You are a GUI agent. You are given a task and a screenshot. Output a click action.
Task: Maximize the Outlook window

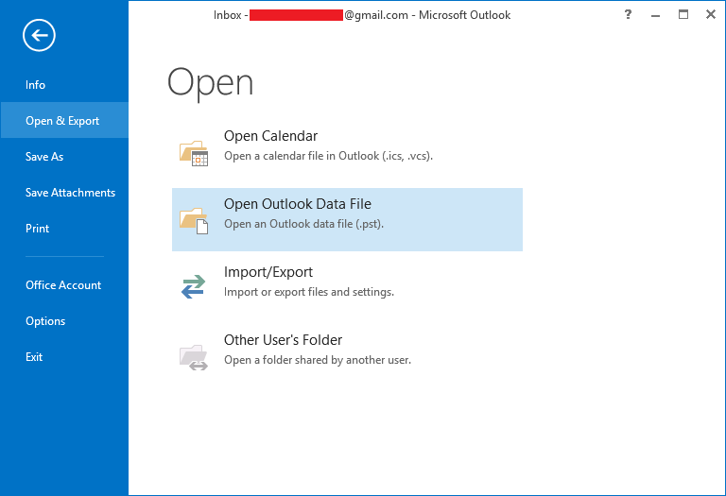(683, 14)
